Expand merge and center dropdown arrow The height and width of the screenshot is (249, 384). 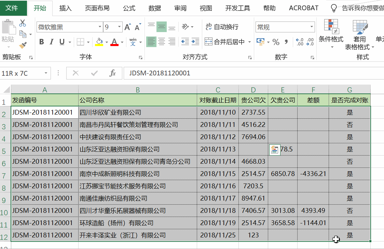[x=249, y=42]
